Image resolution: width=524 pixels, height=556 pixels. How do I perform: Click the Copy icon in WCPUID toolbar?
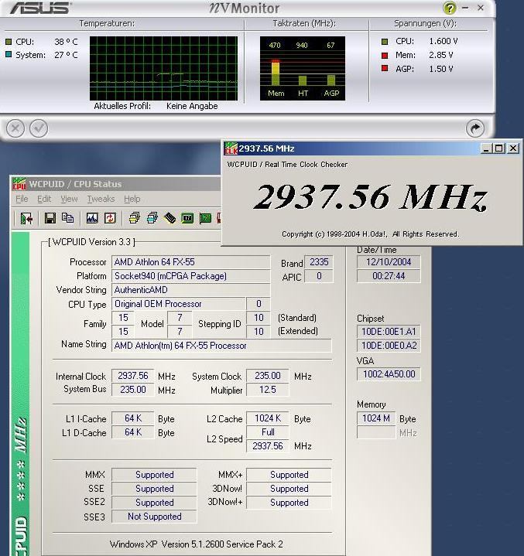(x=67, y=218)
